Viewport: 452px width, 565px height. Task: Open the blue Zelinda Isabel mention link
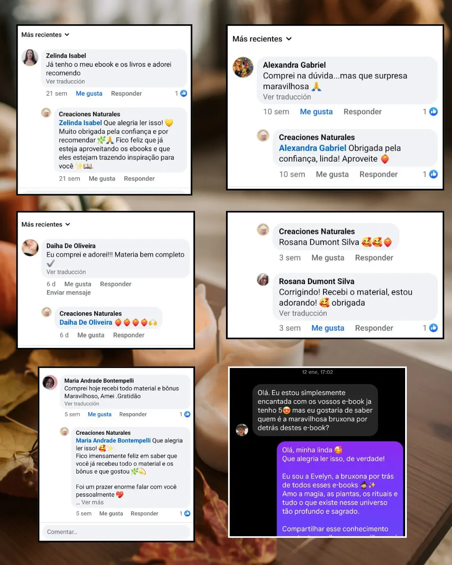click(x=80, y=123)
